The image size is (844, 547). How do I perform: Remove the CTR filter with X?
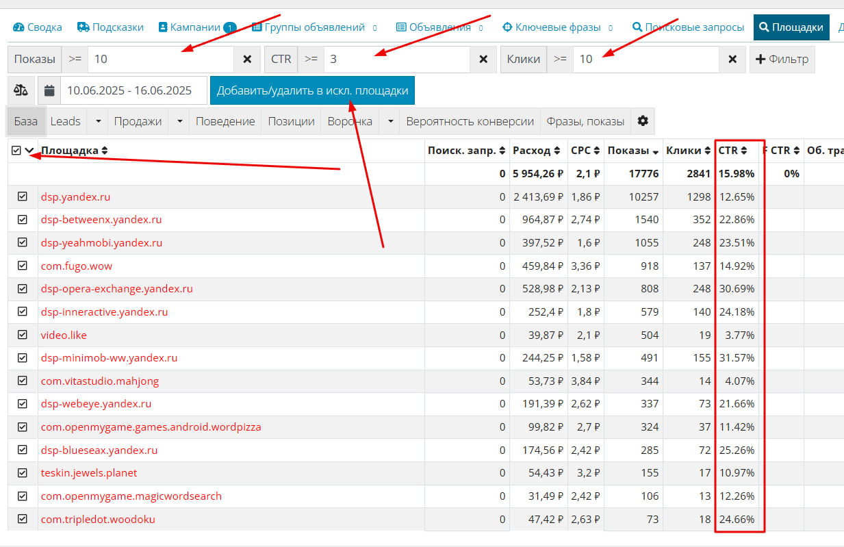click(483, 60)
